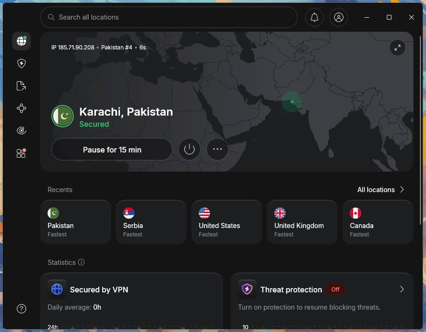
Task: Click the Serbia flag icon
Action: [x=129, y=213]
